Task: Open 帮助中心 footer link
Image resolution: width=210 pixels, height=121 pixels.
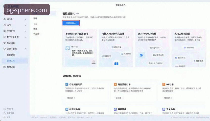Action: (x=81, y=117)
